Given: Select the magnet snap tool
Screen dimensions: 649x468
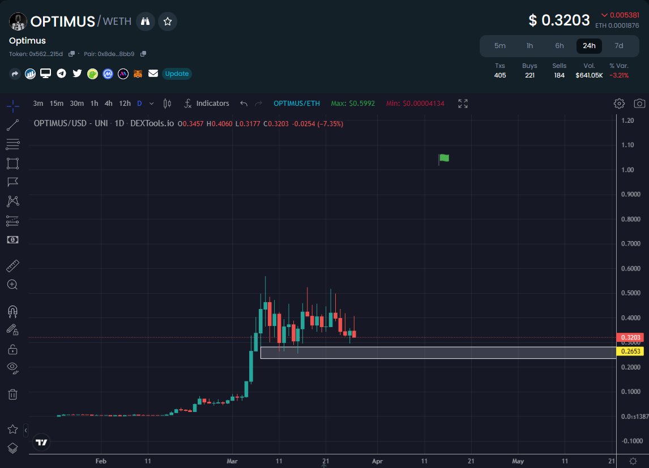Looking at the screenshot, I should tap(12, 311).
